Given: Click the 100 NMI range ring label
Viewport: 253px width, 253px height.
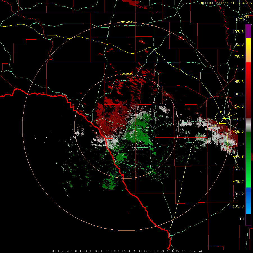Looking at the screenshot, I should [126, 22].
